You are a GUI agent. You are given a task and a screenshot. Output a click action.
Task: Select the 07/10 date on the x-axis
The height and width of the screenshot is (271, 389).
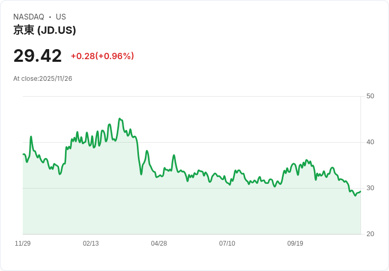click(x=227, y=244)
